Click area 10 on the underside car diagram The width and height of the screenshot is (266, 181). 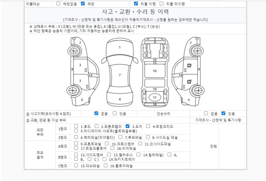click(x=155, y=60)
